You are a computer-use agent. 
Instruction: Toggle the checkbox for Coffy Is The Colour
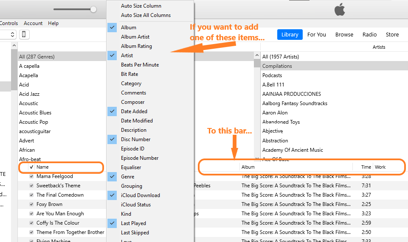point(31,223)
